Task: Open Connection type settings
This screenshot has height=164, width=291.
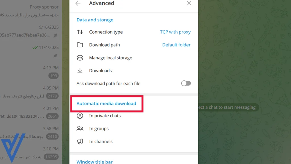Action: [134, 32]
